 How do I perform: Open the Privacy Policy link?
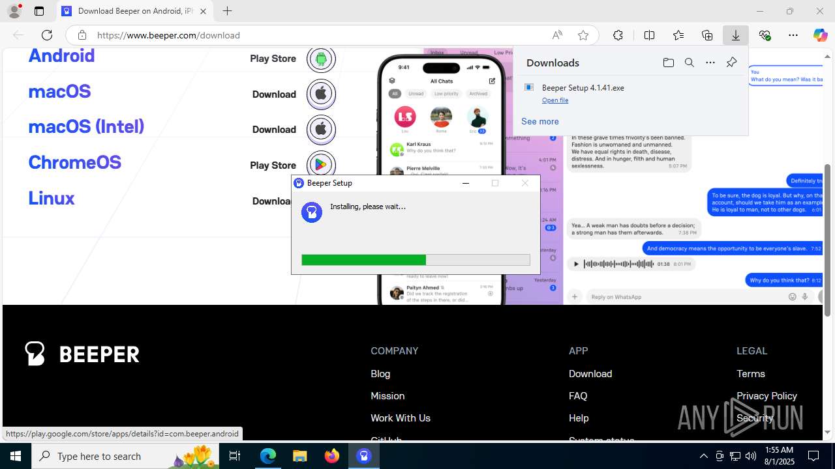click(x=767, y=395)
